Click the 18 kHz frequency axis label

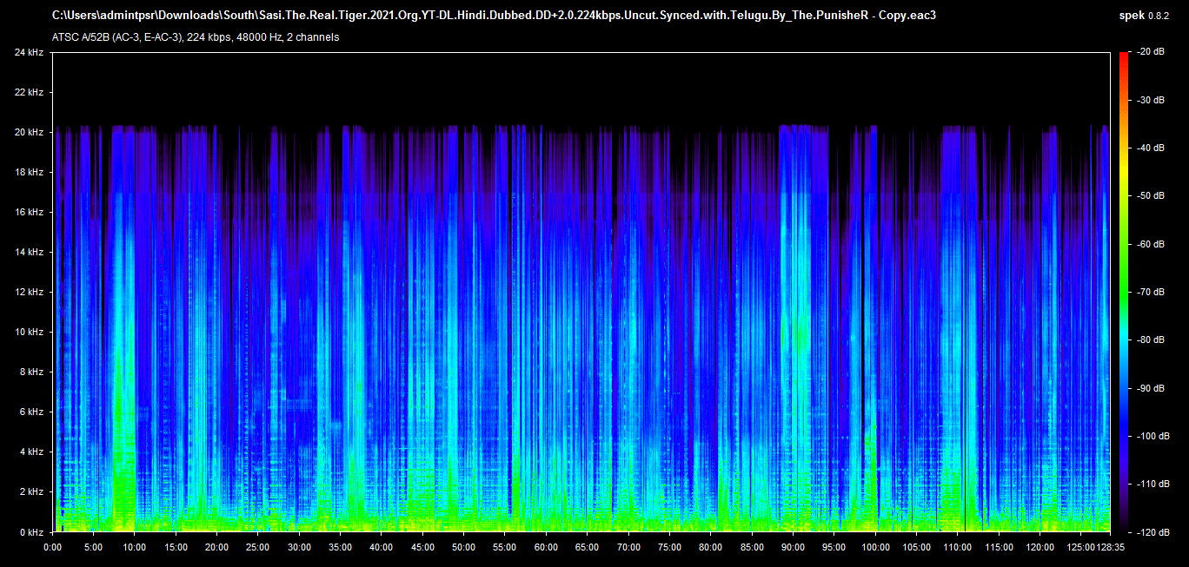click(x=29, y=173)
